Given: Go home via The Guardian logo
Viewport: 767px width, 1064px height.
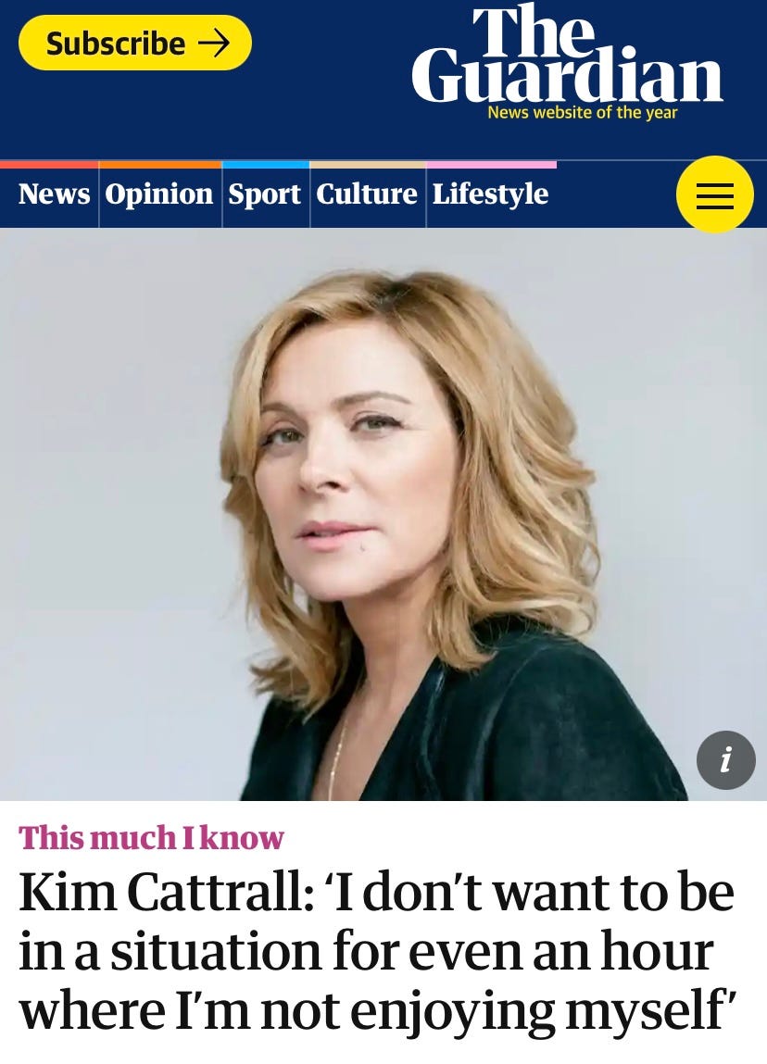Looking at the screenshot, I should click(567, 55).
